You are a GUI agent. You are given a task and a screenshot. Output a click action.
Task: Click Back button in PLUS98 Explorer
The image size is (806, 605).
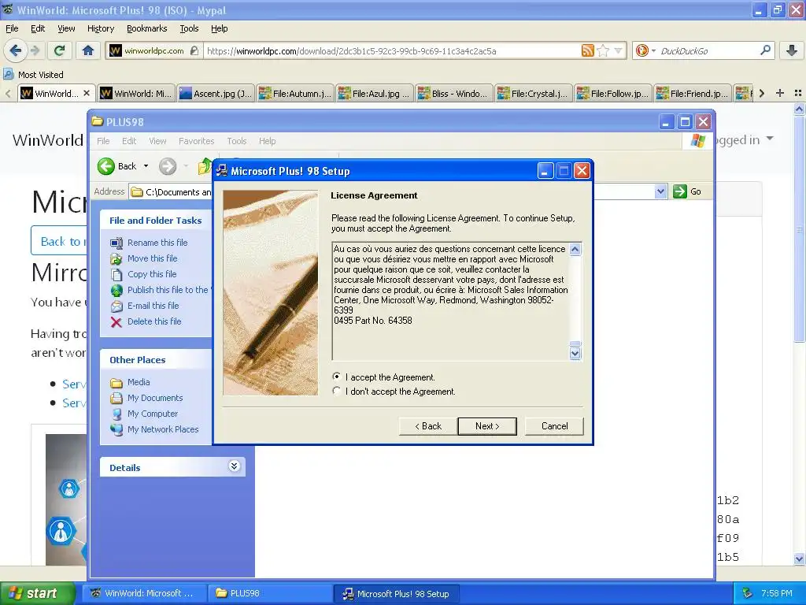click(118, 166)
